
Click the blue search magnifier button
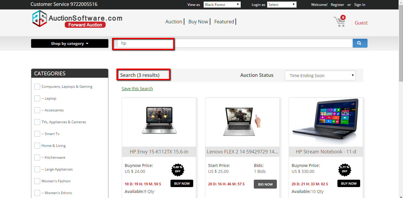pyautogui.click(x=360, y=43)
